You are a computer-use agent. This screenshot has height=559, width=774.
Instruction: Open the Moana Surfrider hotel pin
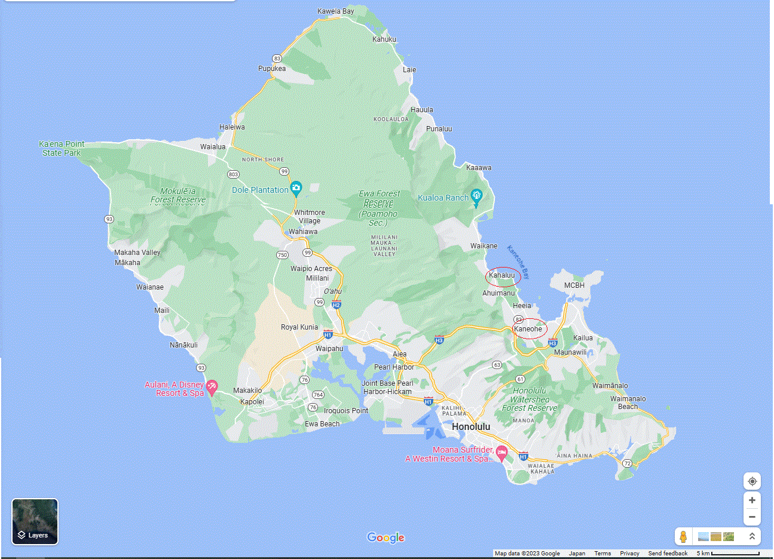pos(501,454)
